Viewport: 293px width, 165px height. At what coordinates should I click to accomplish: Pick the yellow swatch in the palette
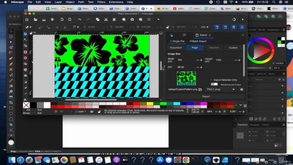pos(150,104)
